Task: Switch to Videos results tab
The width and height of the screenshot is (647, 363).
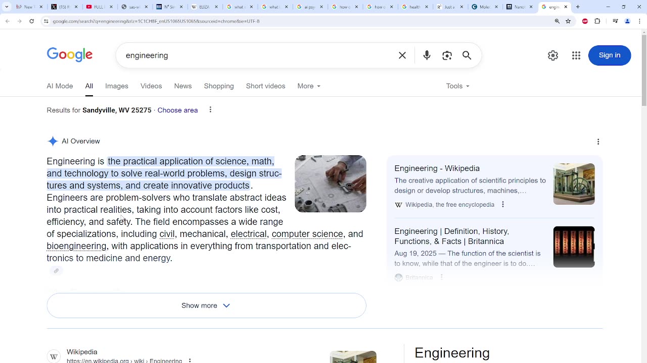Action: pyautogui.click(x=151, y=86)
